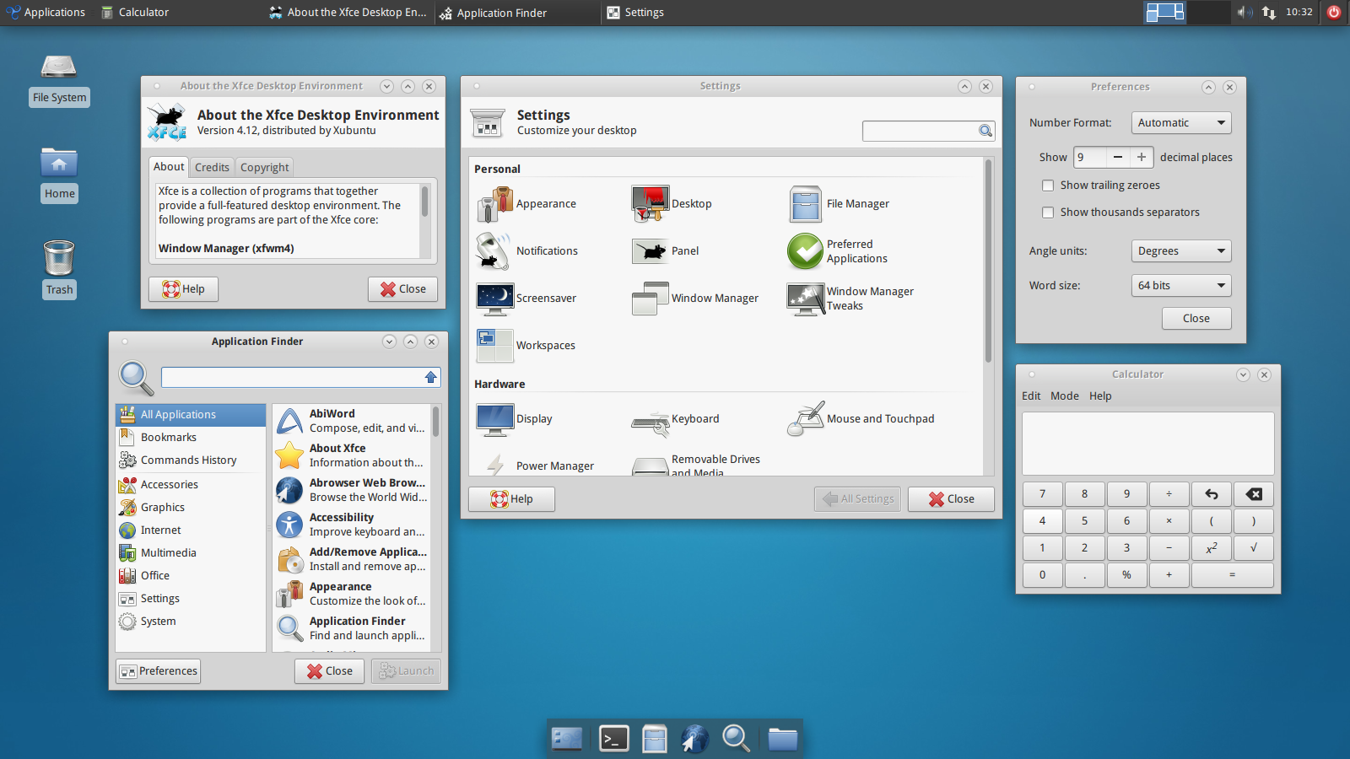Viewport: 1350px width, 759px height.
Task: Click the calculator backspace key icon
Action: 1254,494
